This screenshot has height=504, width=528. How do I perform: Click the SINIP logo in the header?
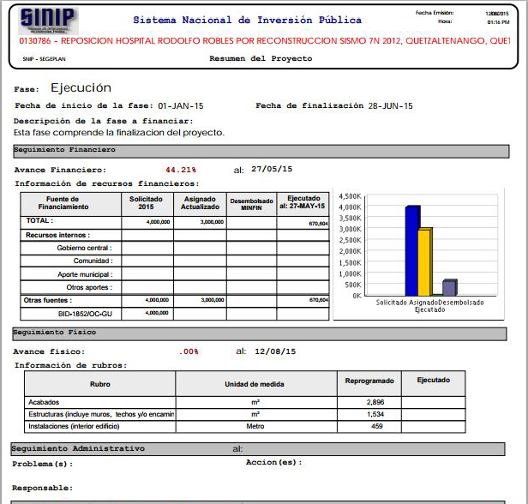47,21
